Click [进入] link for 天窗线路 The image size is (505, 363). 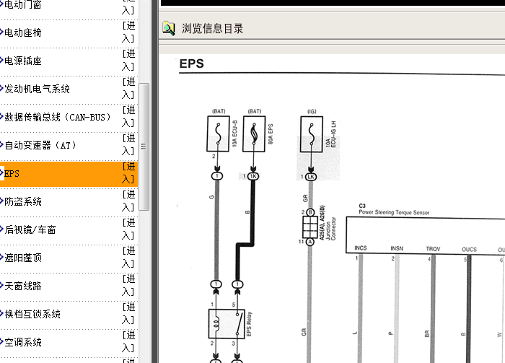(128, 285)
